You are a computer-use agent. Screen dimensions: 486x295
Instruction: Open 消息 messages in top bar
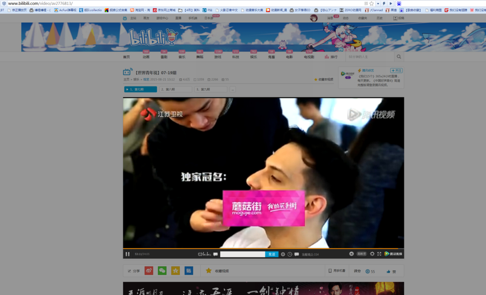[330, 18]
